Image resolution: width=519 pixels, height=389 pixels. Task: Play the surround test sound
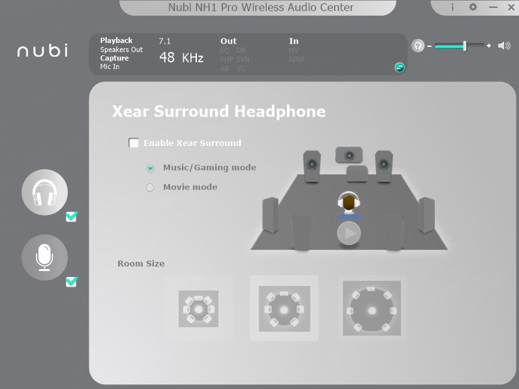click(x=349, y=233)
